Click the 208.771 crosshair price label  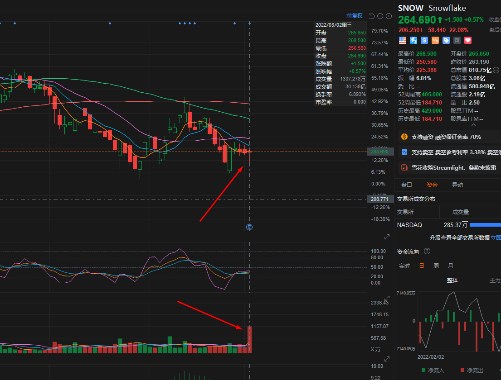pos(379,199)
